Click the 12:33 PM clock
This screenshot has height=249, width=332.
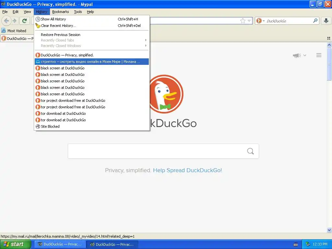coord(320,244)
